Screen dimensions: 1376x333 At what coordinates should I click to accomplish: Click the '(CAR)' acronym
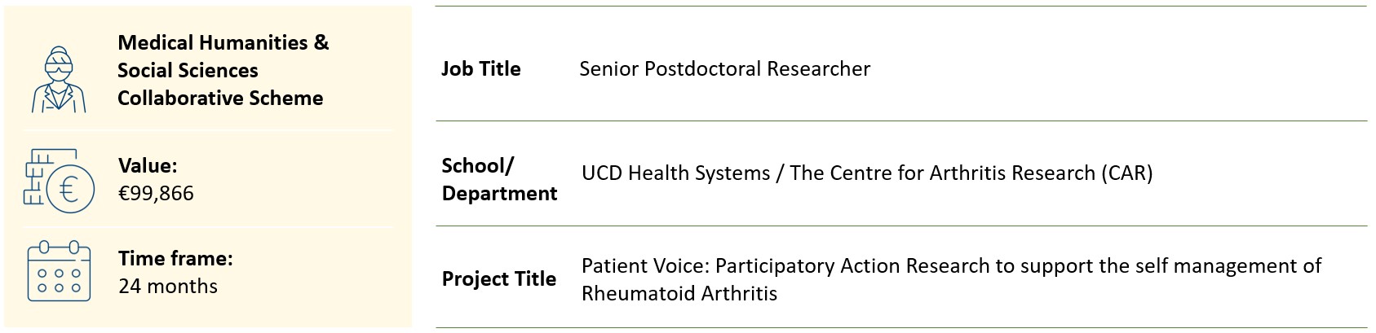[1126, 173]
